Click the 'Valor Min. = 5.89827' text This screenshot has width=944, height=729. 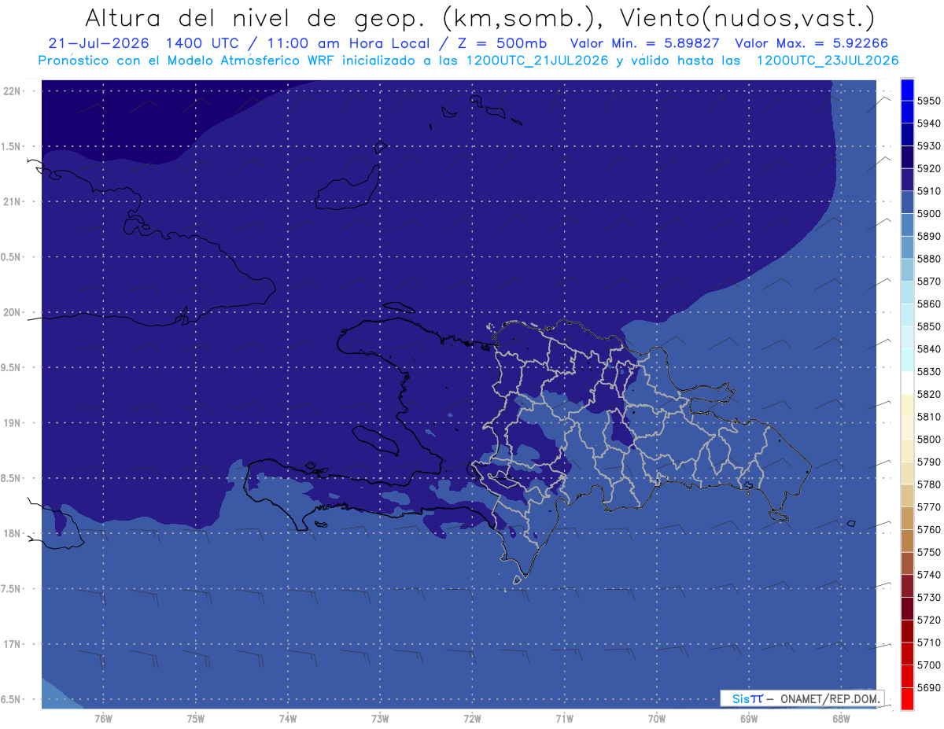pyautogui.click(x=647, y=44)
